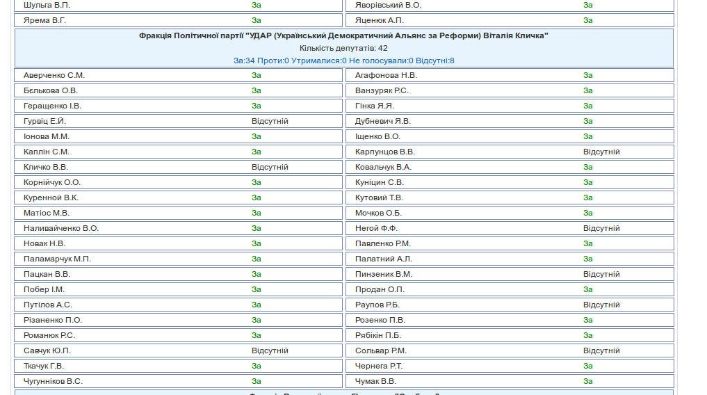This screenshot has height=395, width=707.
Task: Click the name Агафонова Н.В.
Action: 386,75
